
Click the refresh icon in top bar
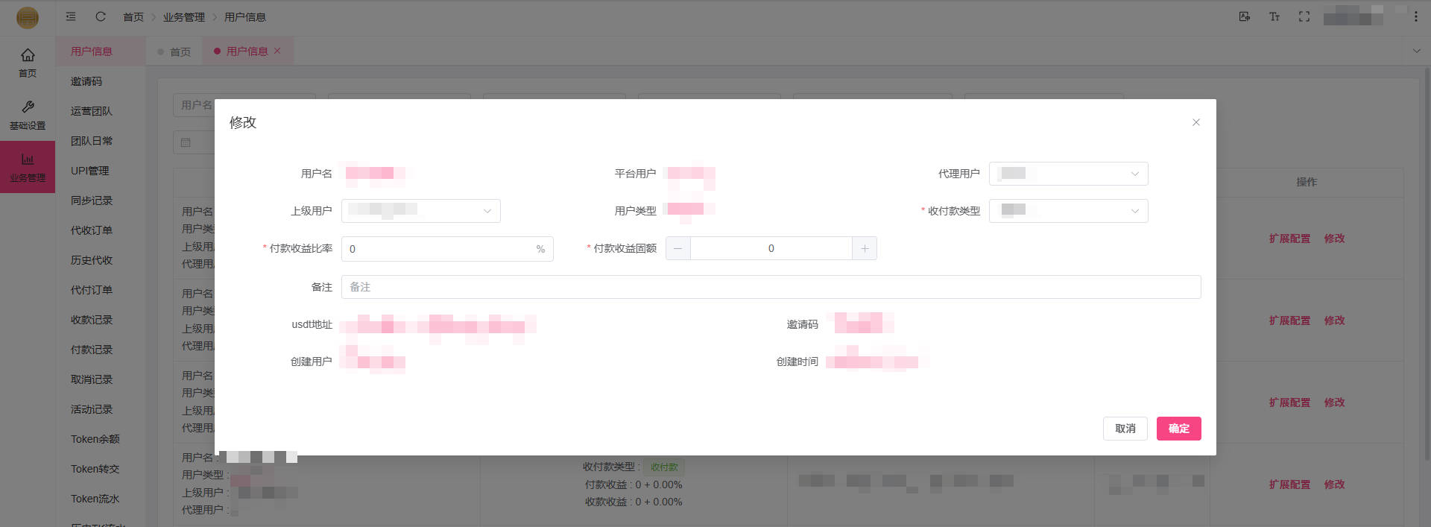pos(101,16)
